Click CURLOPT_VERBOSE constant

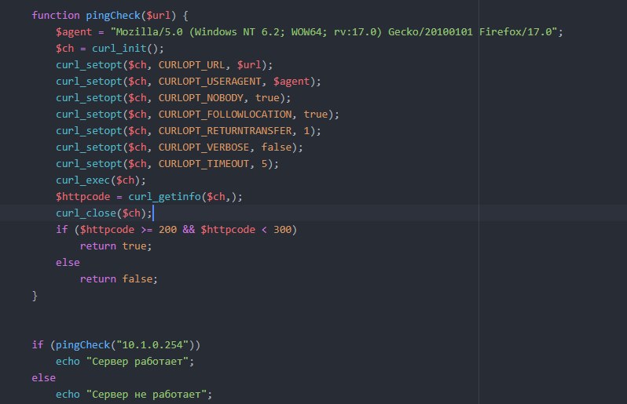(x=203, y=147)
